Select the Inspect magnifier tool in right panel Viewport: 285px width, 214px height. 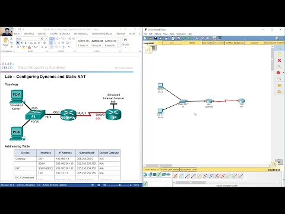(x=279, y=67)
